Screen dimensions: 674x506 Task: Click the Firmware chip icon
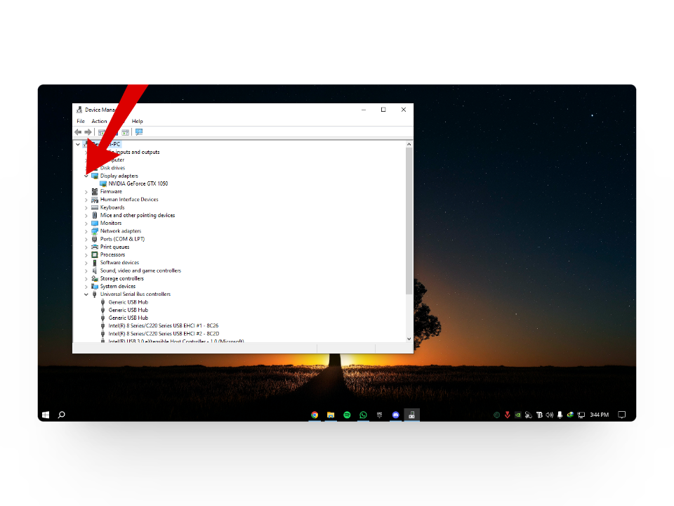point(95,191)
